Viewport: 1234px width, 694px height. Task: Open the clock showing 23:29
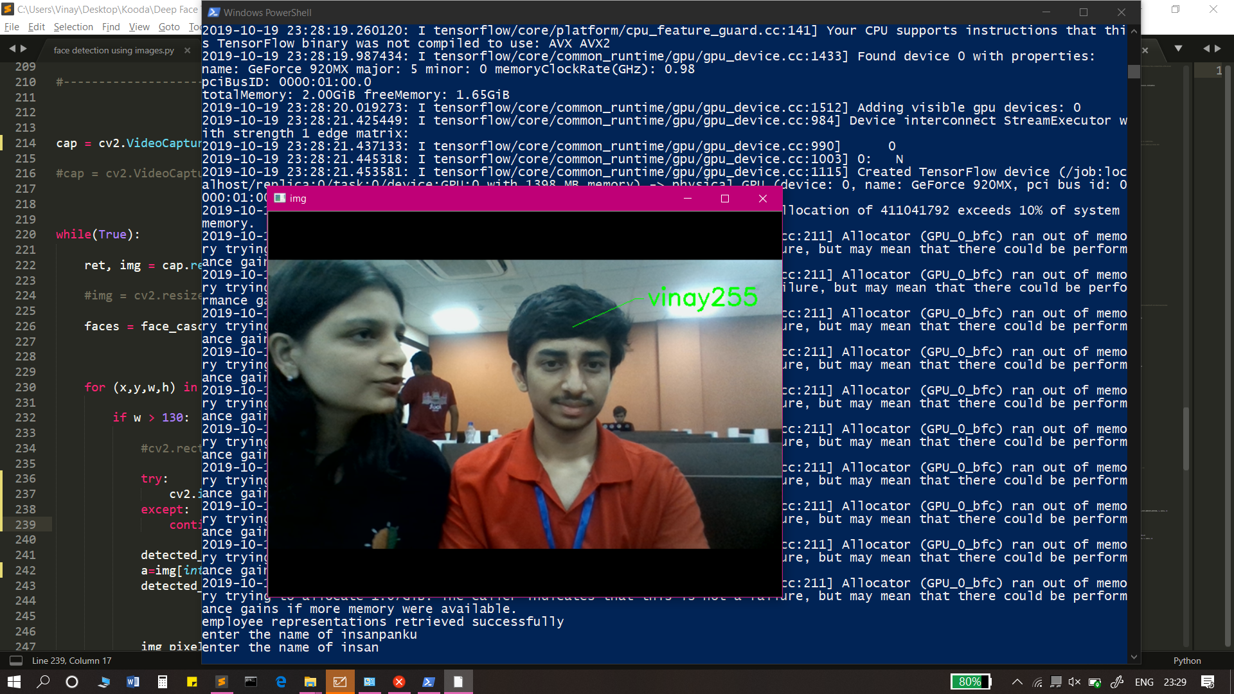pyautogui.click(x=1175, y=682)
